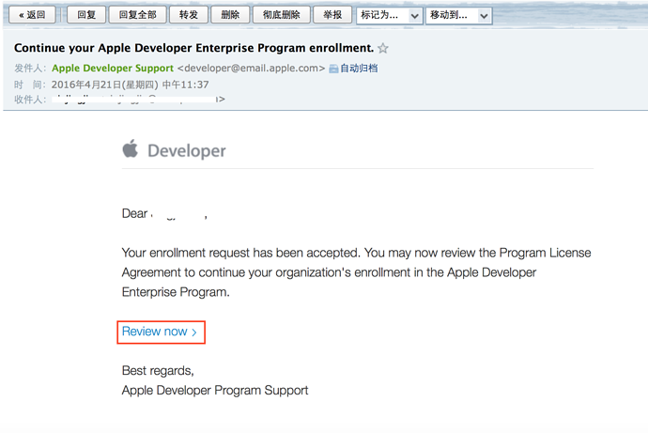The height and width of the screenshot is (433, 648).
Task: Choose 回复全部 to reply all
Action: tap(138, 15)
